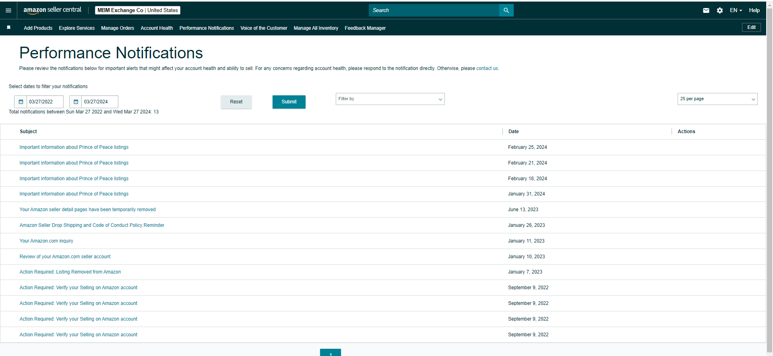The image size is (773, 356).
Task: Open Drop Shipping and Code of Conduct reminder
Action: pos(92,225)
